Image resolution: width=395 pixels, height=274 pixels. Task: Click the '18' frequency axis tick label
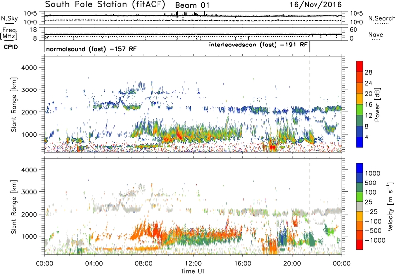(33, 30)
